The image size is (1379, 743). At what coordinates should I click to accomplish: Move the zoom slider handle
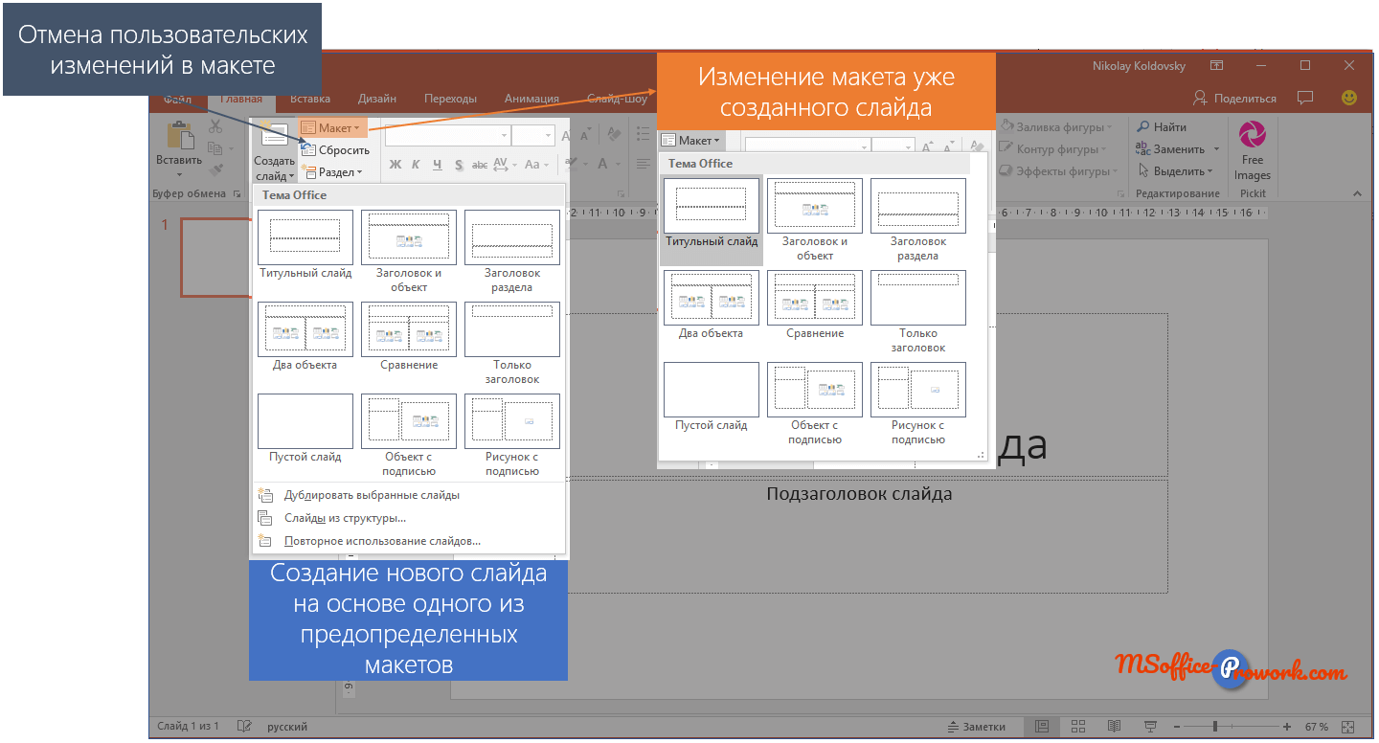[1215, 727]
